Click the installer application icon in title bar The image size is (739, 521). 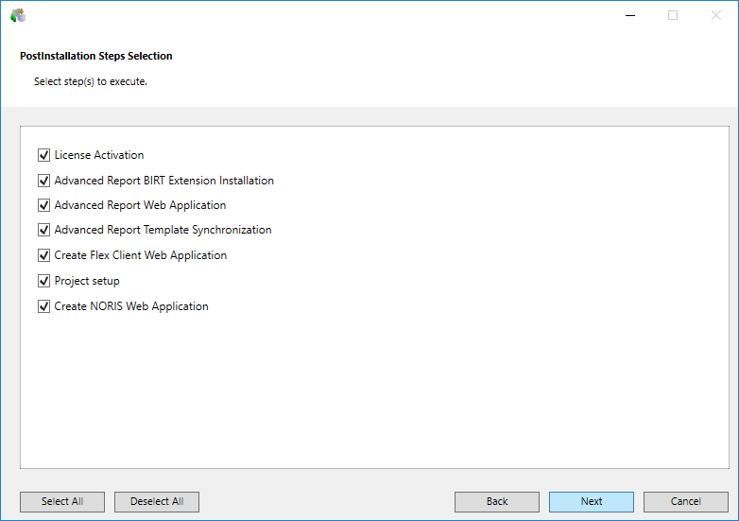[18, 15]
